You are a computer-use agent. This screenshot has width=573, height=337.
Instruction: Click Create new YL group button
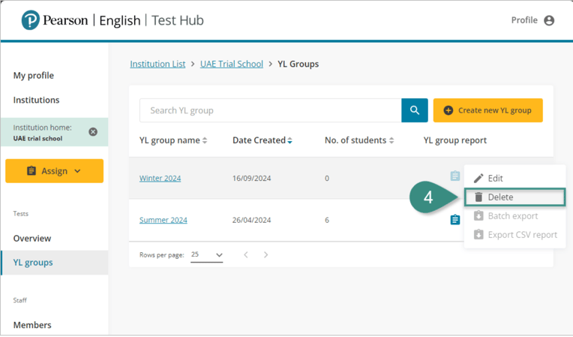[487, 110]
